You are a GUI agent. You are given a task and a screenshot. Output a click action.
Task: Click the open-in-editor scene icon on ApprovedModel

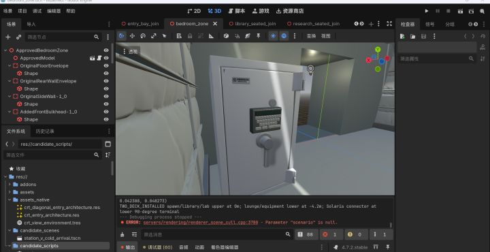(x=92, y=58)
